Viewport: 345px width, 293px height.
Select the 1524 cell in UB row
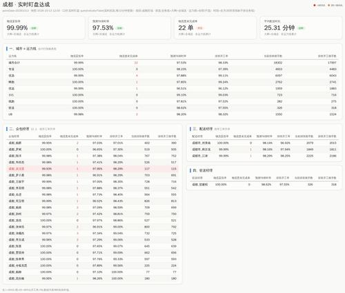[333, 114]
